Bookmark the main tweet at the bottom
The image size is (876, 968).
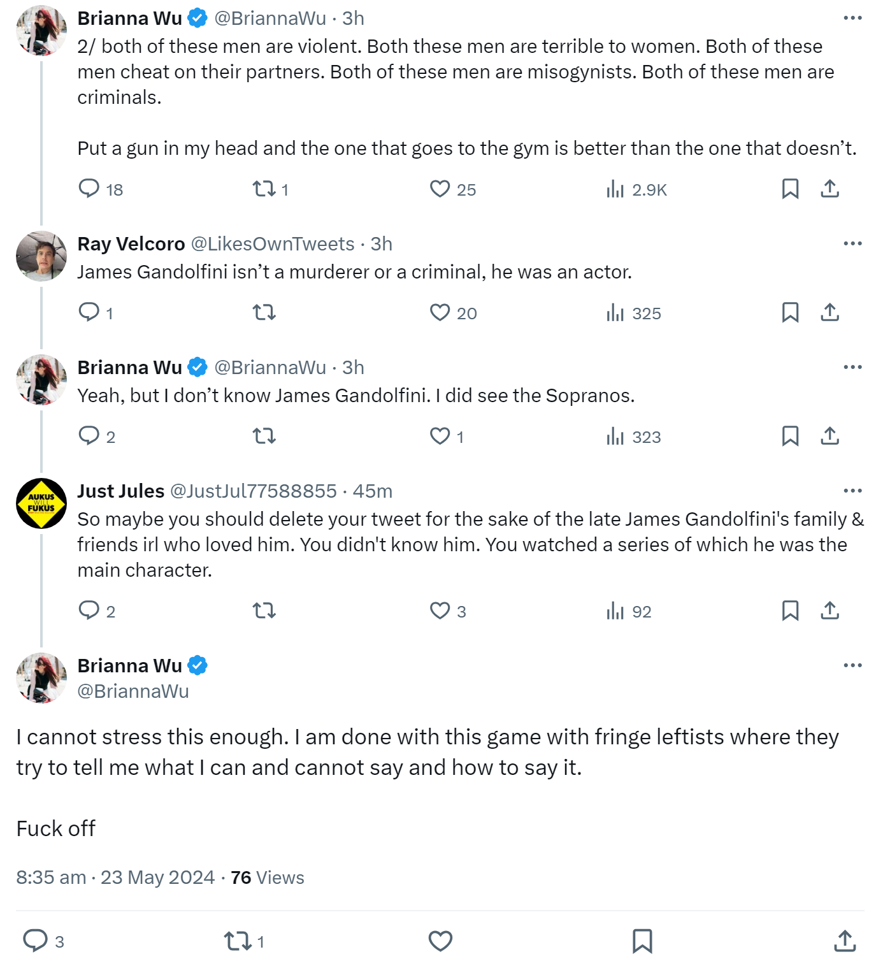(x=642, y=941)
